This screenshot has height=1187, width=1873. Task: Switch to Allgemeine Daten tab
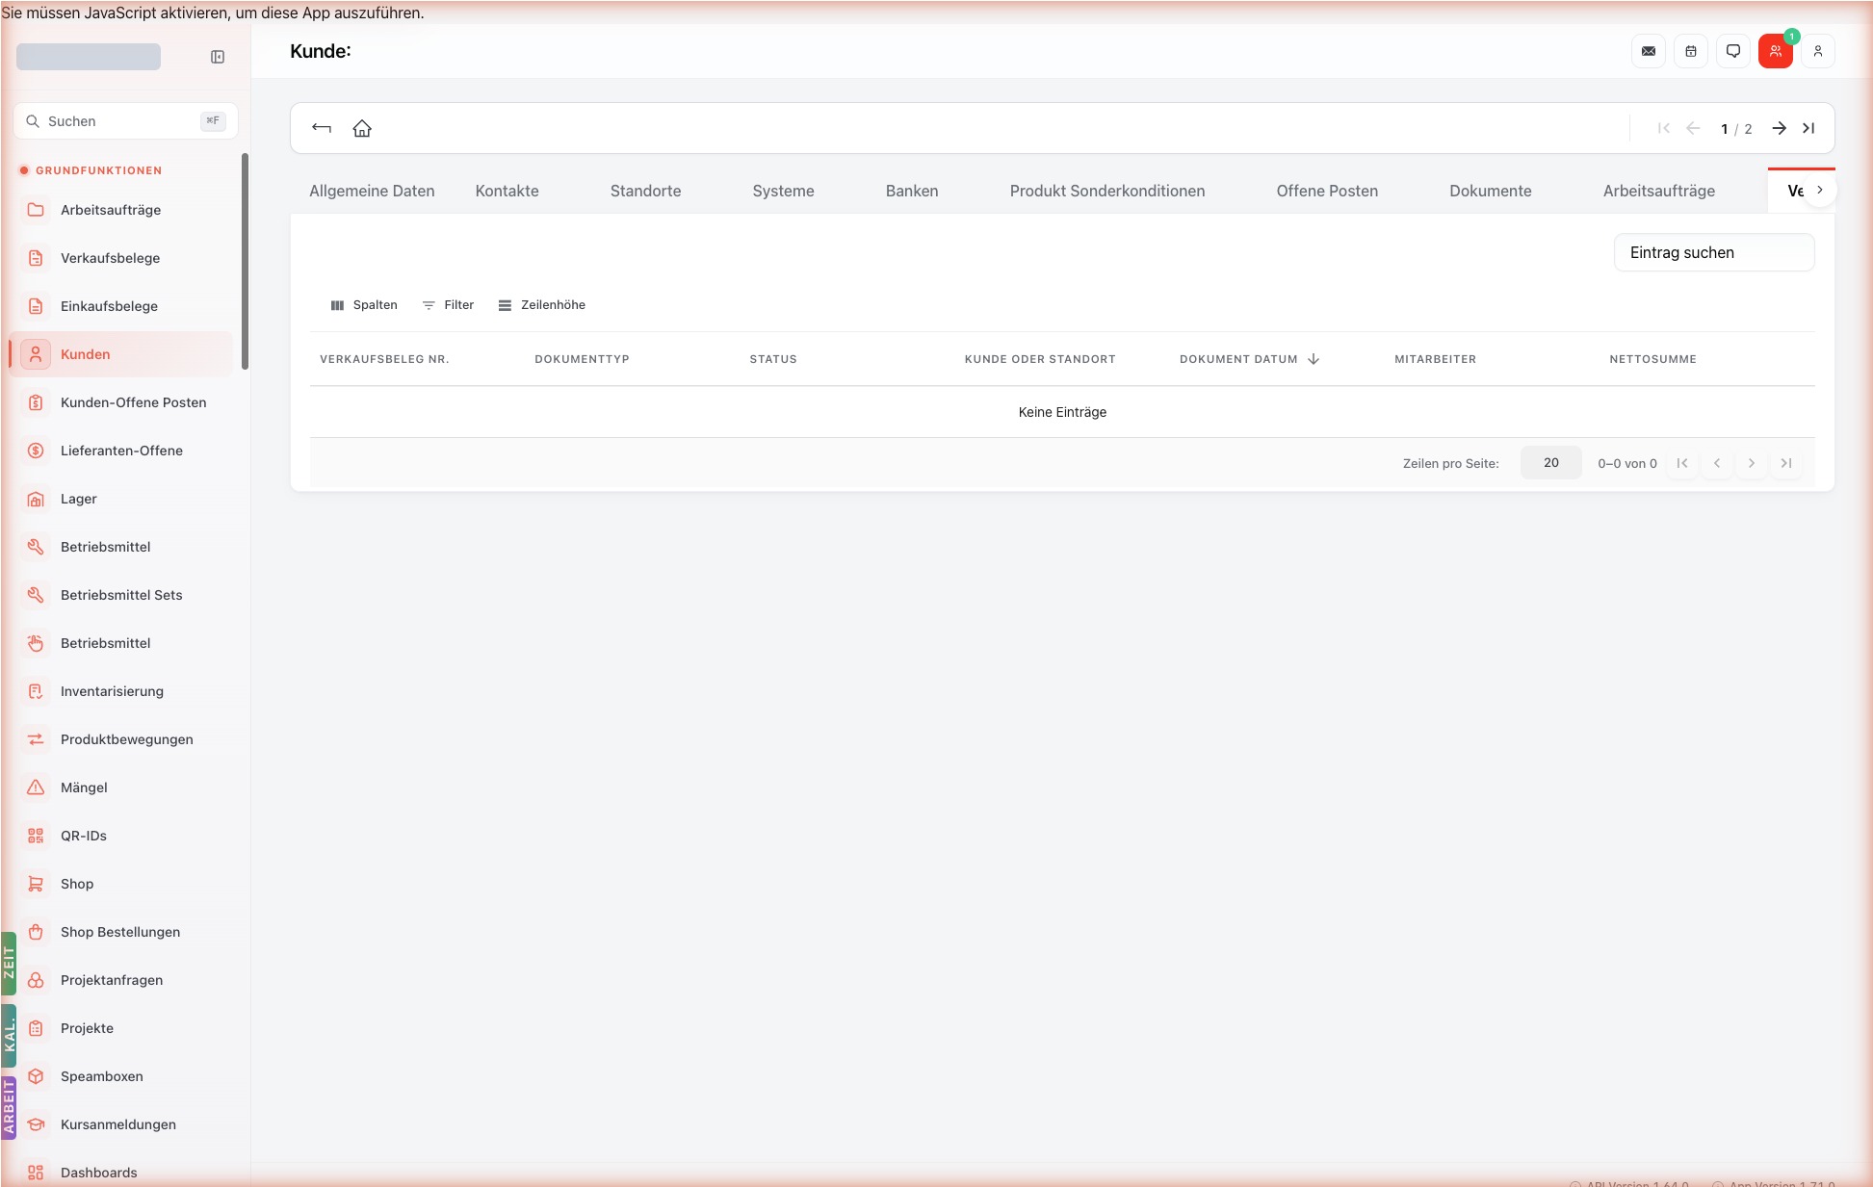[372, 191]
